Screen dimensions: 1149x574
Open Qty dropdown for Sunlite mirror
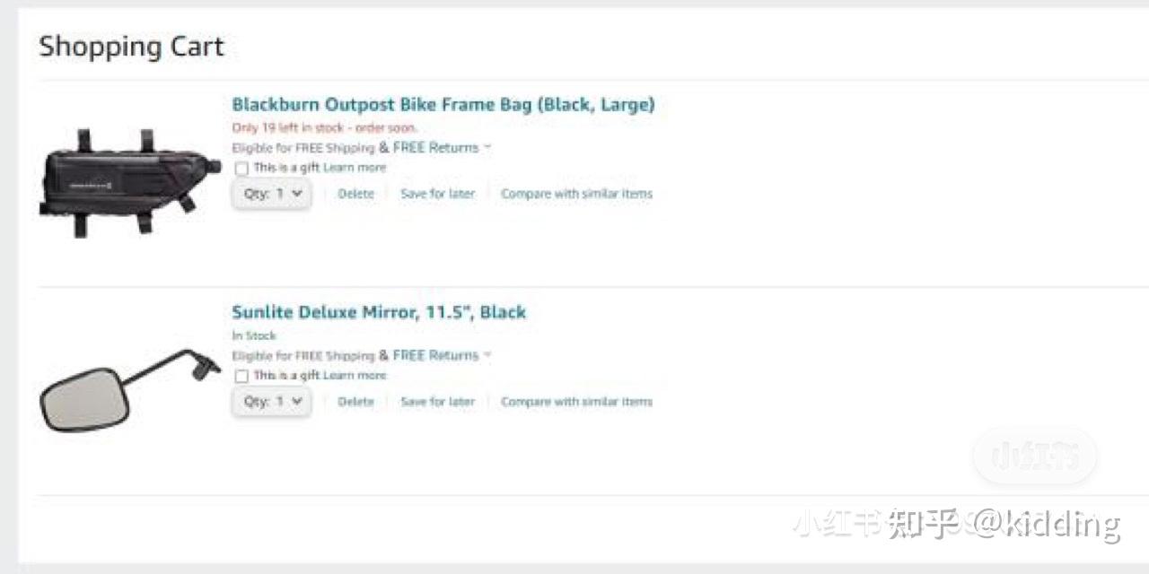272,402
